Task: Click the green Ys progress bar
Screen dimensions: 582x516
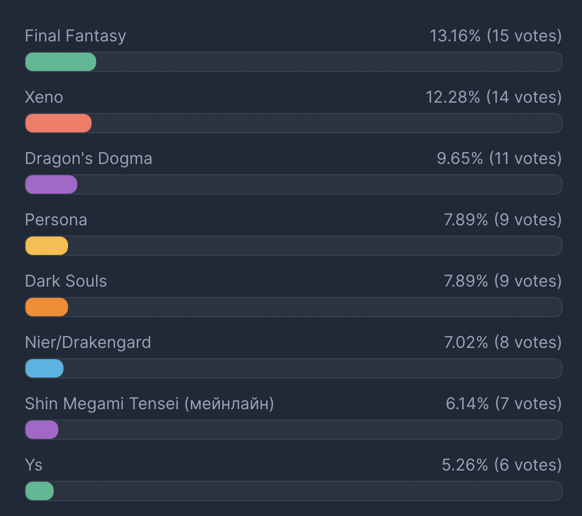Action: point(39,491)
